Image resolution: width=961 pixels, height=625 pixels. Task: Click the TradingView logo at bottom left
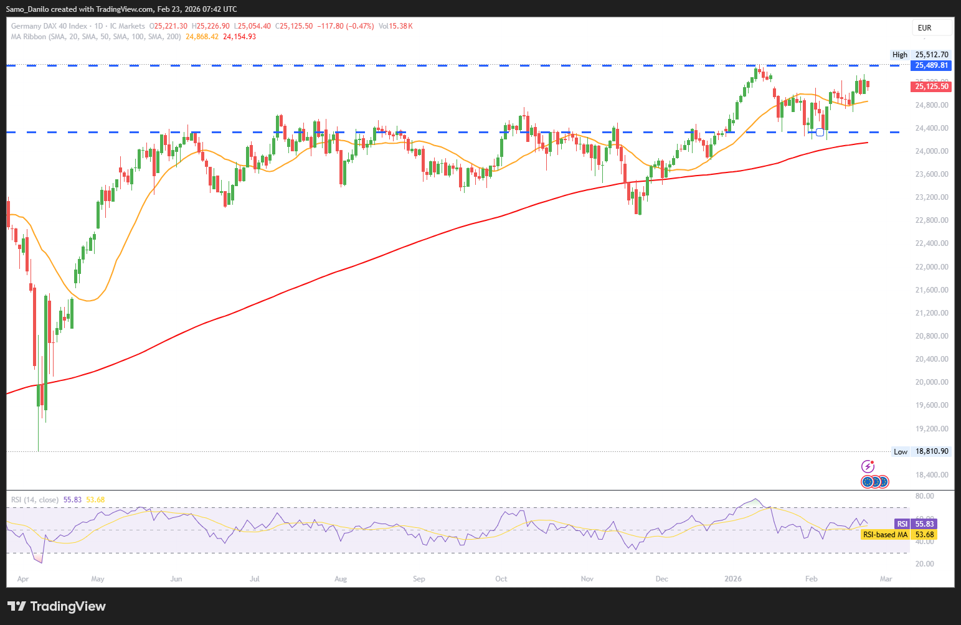pos(57,606)
